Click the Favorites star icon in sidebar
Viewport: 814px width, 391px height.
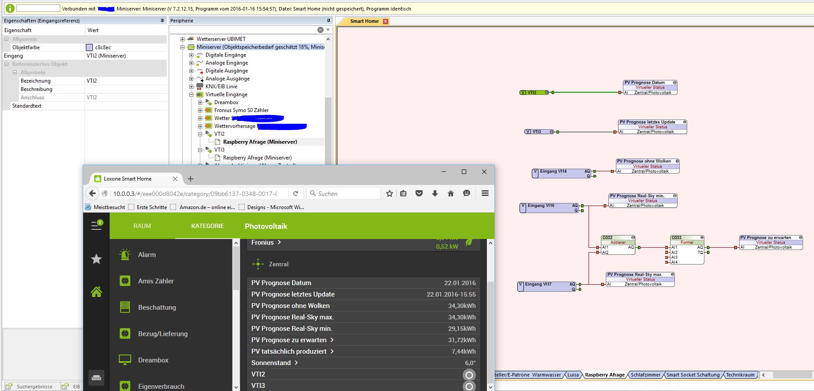pos(96,259)
